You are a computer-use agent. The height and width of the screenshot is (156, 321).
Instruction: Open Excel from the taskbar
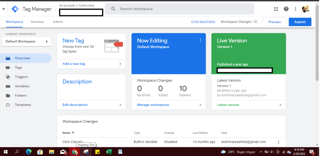109,152
